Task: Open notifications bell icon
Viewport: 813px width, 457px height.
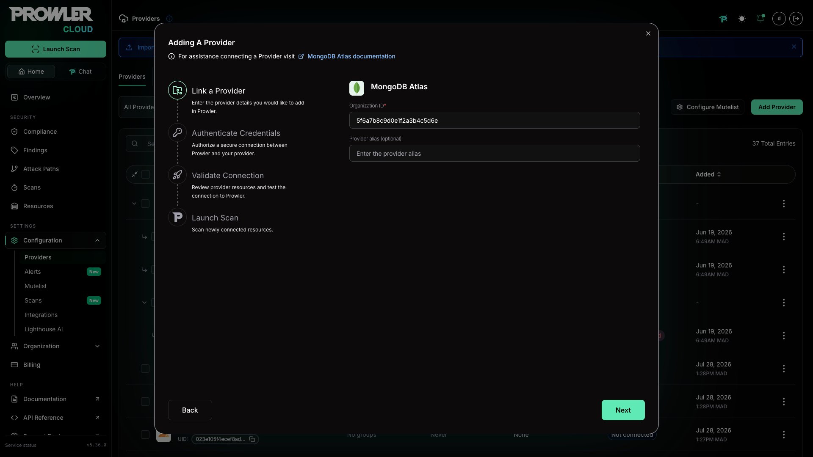Action: click(760, 19)
